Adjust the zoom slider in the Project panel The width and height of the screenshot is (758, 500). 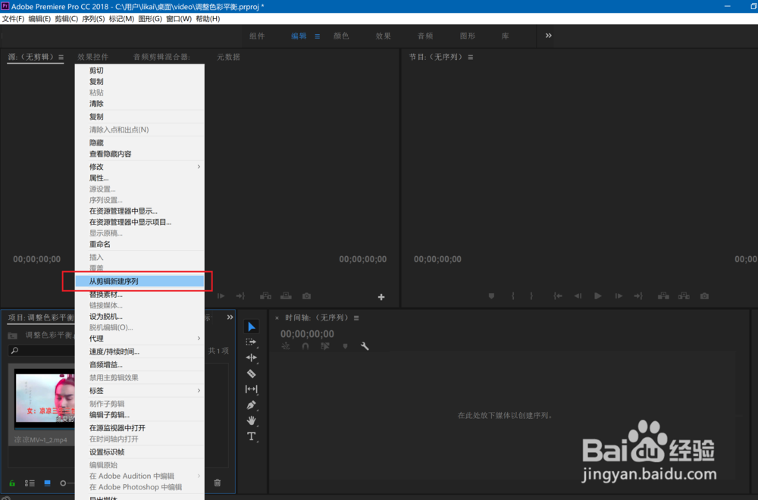(x=64, y=483)
